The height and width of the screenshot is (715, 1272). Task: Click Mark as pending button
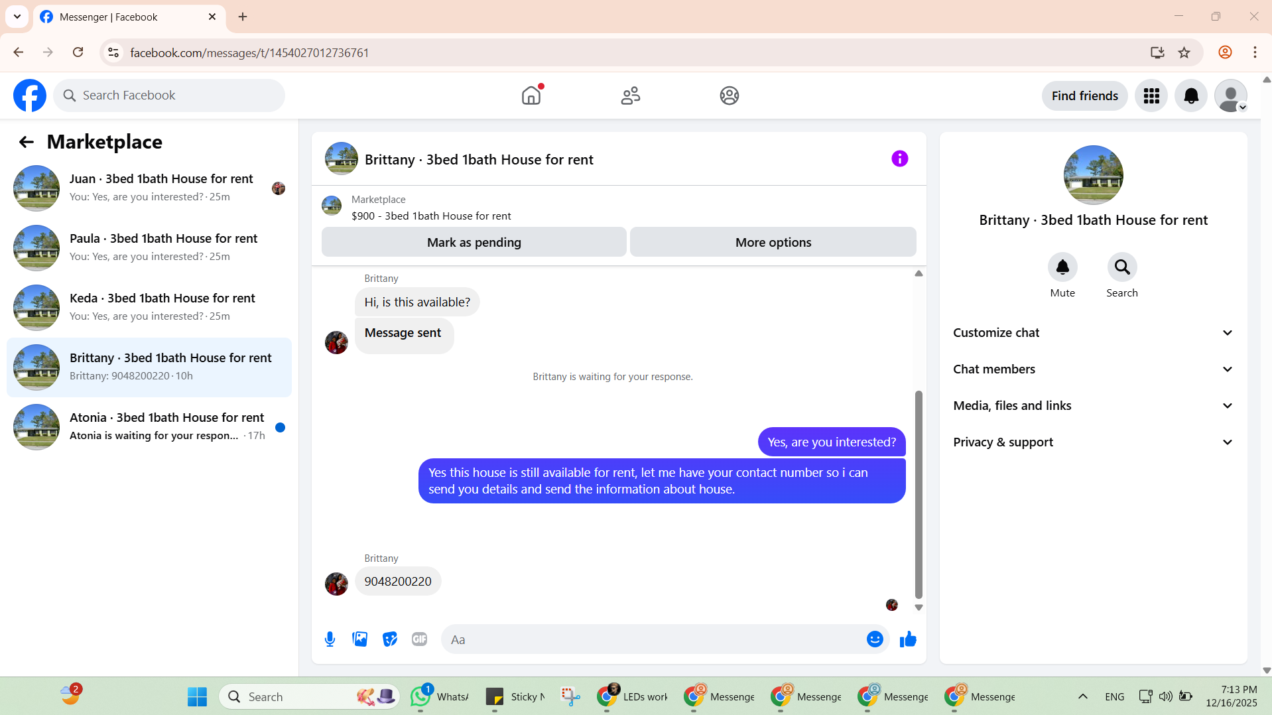click(x=474, y=242)
